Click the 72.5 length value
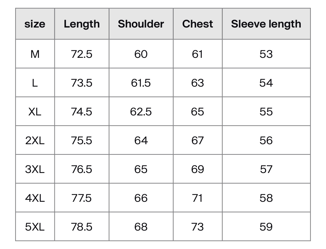The image size is (326, 249). [82, 54]
